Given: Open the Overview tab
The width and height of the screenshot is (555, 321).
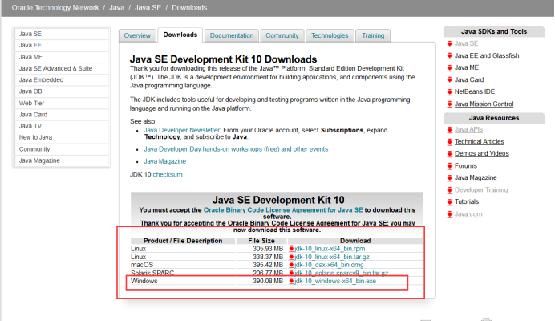Looking at the screenshot, I should (137, 35).
